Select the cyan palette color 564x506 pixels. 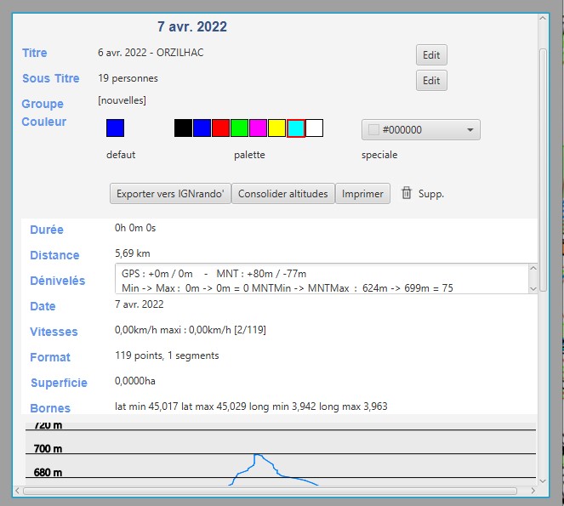coord(296,128)
